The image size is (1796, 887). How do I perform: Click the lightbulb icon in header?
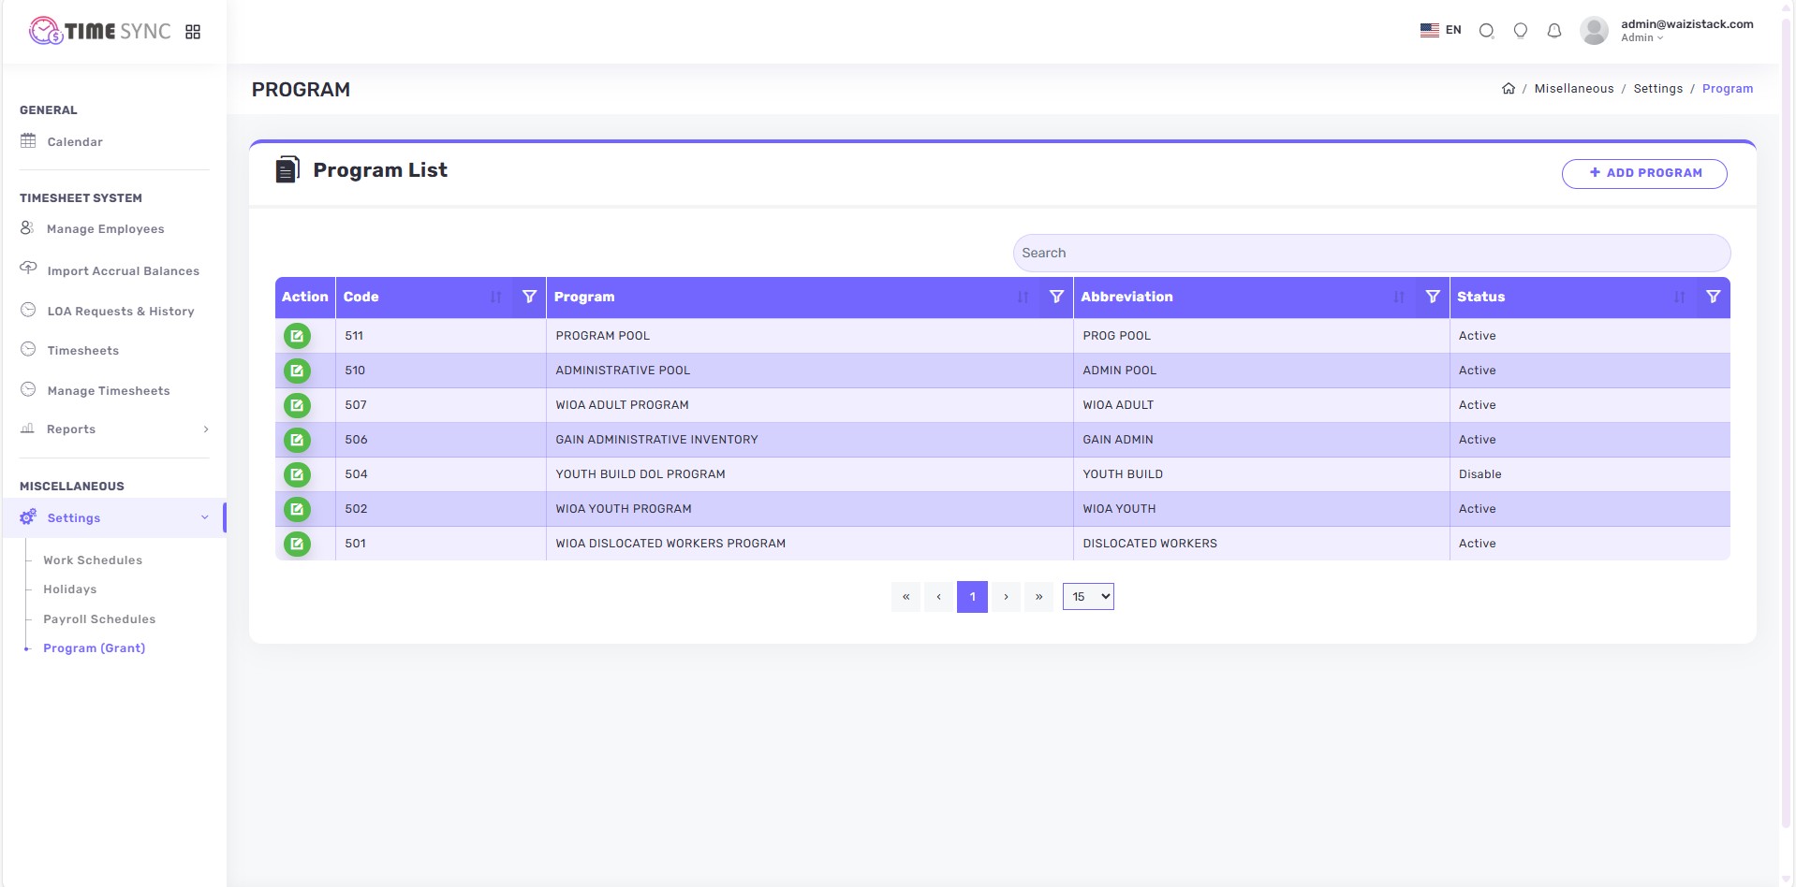click(1521, 31)
